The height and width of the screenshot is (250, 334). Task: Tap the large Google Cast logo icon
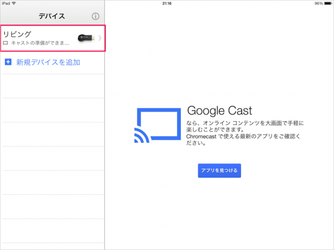click(158, 125)
